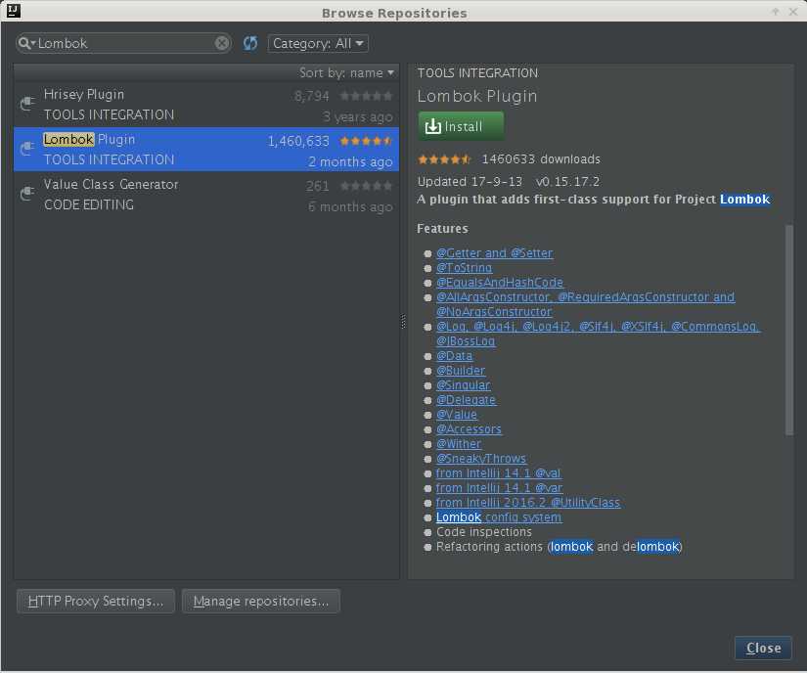This screenshot has height=673, width=807.
Task: Open the @Wither link
Action: pos(459,443)
